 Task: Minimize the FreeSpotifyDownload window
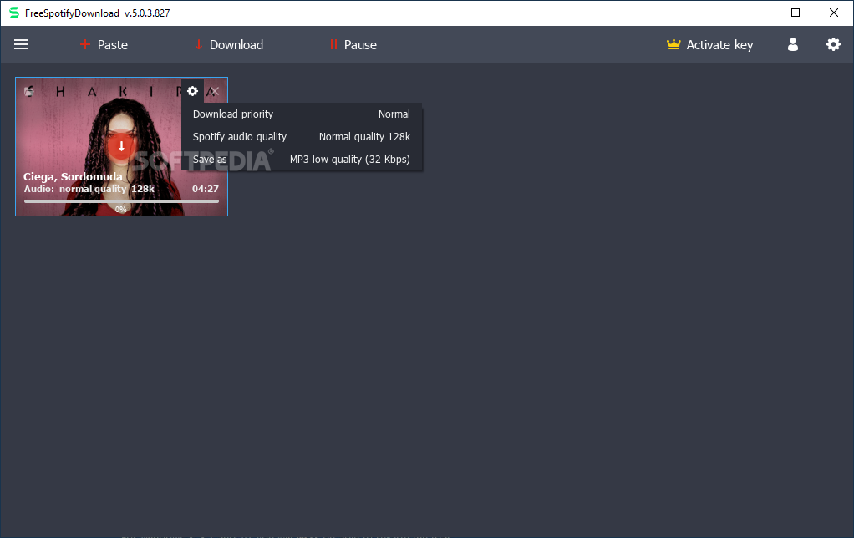pyautogui.click(x=758, y=13)
